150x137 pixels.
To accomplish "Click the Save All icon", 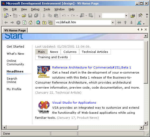I will [36, 16].
